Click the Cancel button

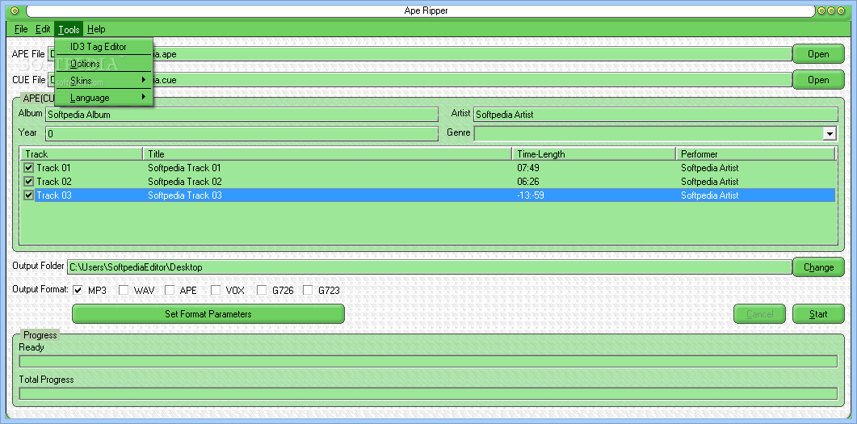pos(759,314)
